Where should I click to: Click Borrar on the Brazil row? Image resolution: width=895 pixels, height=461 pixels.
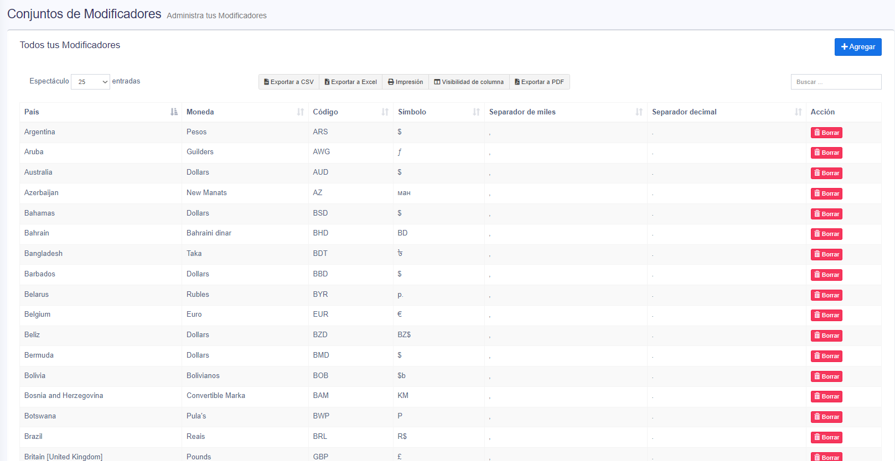(826, 437)
